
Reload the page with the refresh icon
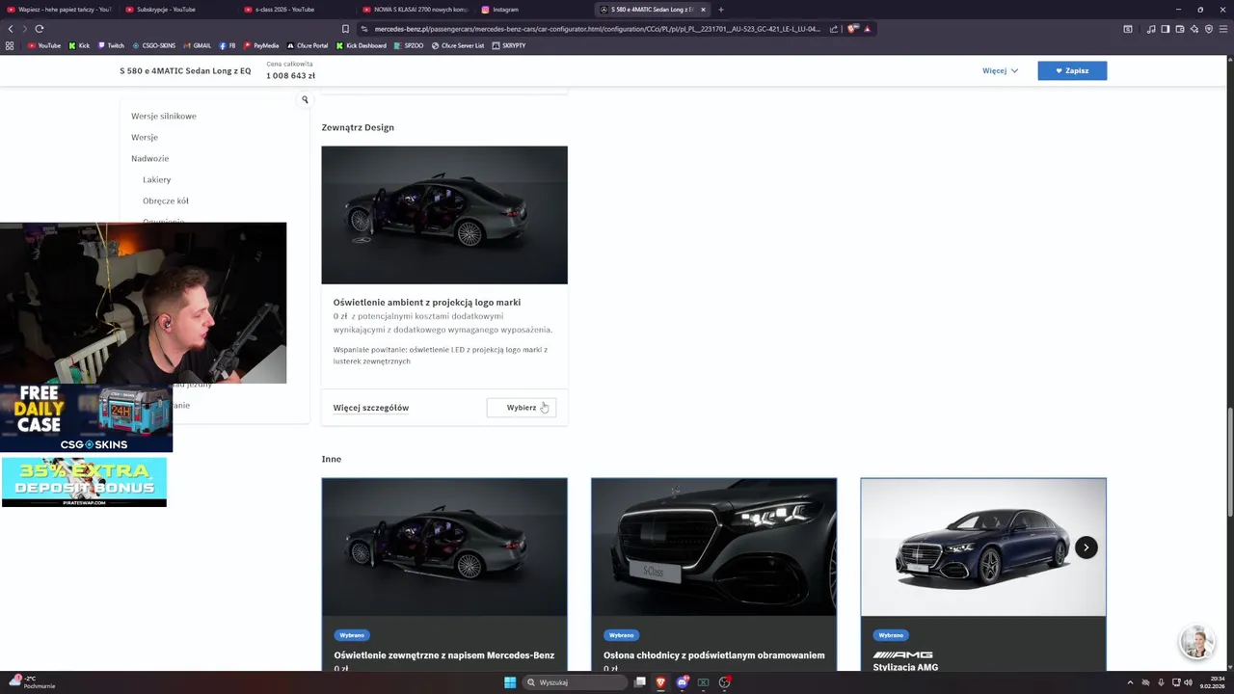pyautogui.click(x=40, y=29)
